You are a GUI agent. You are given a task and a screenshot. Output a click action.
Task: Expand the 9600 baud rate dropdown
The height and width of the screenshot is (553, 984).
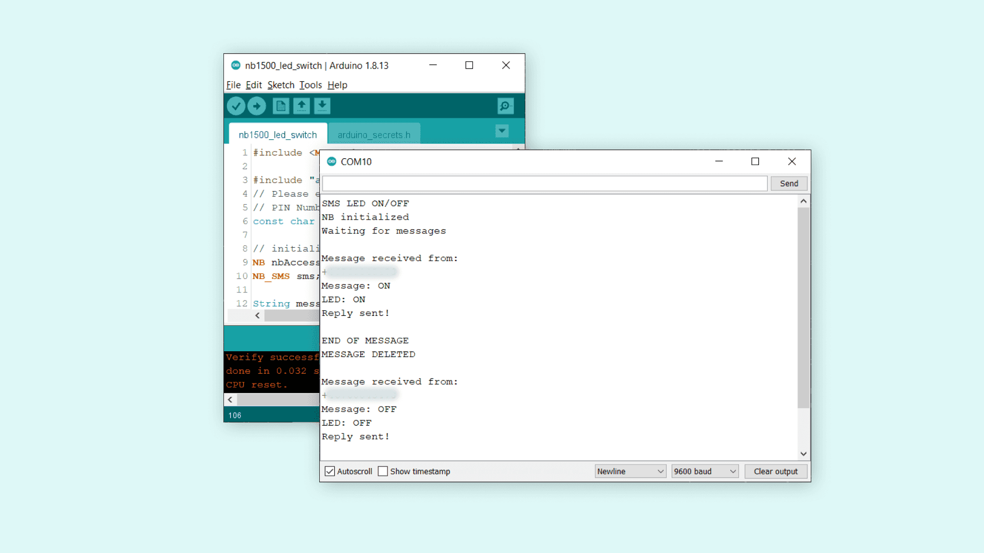pos(705,471)
